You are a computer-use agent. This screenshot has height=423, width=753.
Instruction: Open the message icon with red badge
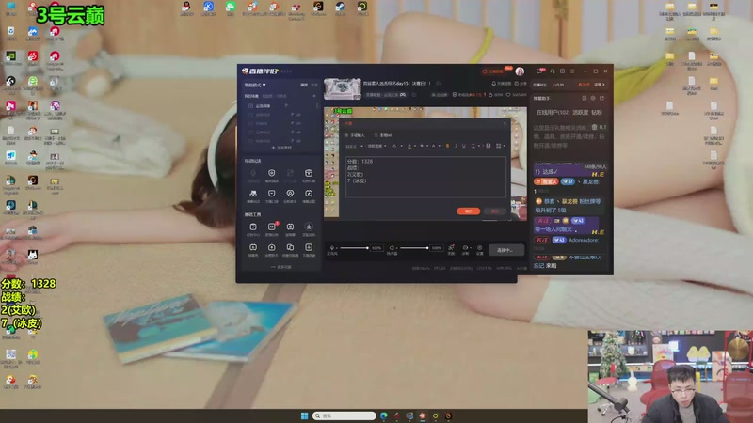pyautogui.click(x=540, y=71)
